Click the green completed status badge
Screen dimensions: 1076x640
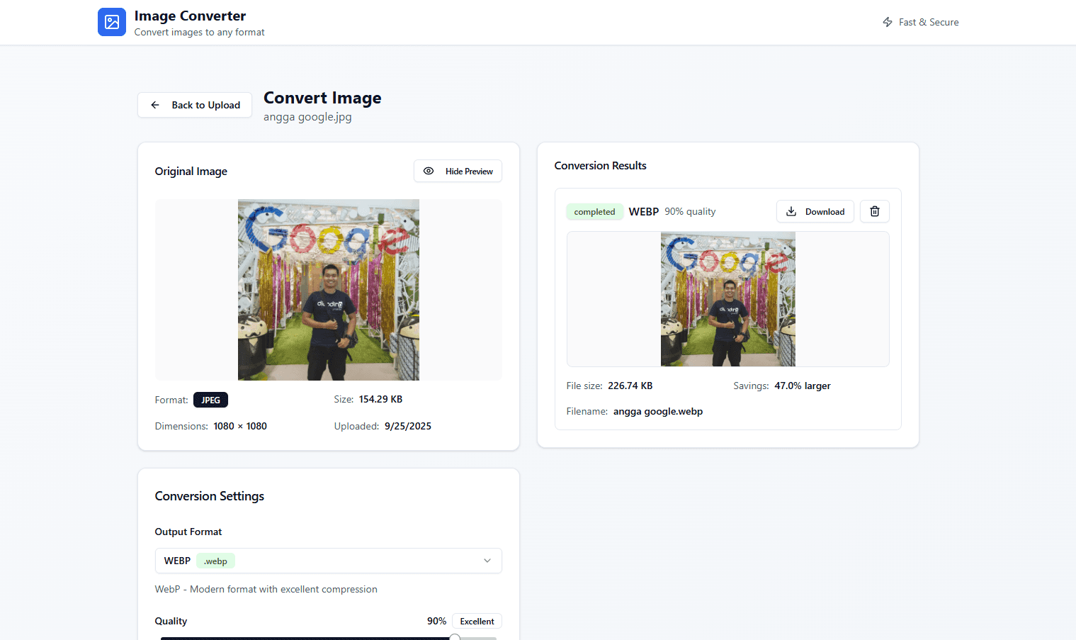pos(594,212)
